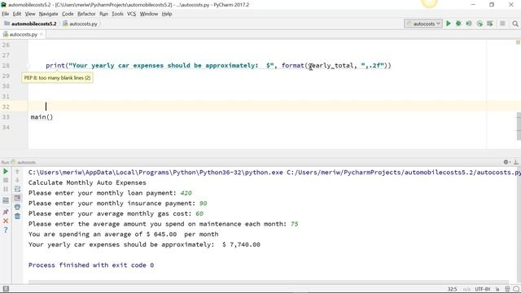Click the 'Process finished with exit code 0' text
This screenshot has height=293, width=521.
tap(91, 265)
